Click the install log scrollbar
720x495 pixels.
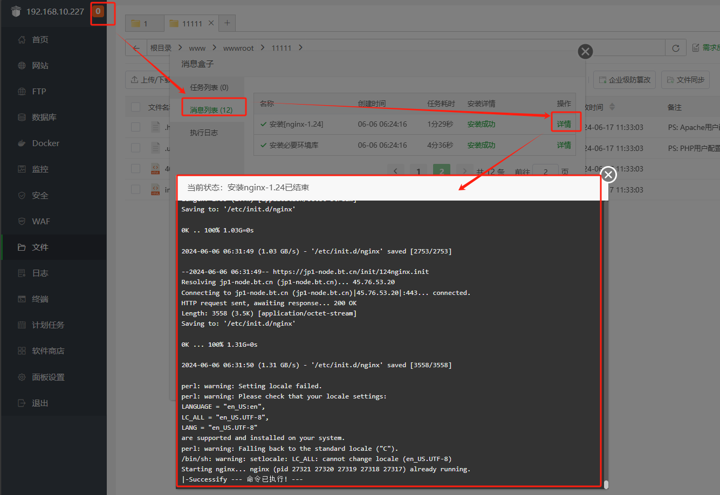(x=606, y=484)
